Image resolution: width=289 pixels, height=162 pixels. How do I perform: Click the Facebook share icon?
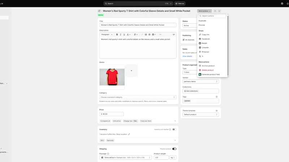[x=200, y=39]
